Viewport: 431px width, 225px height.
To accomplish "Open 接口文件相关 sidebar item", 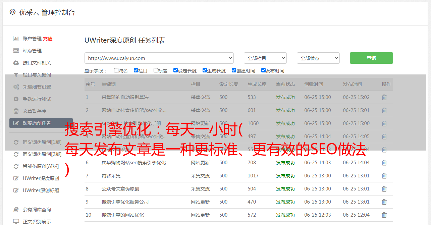I will (37, 63).
